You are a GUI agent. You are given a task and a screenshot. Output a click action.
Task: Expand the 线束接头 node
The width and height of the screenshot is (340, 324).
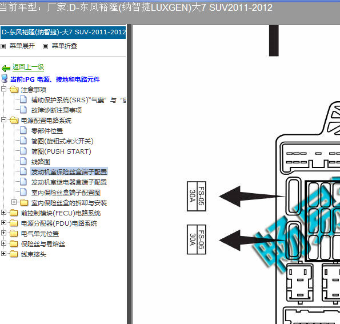[x=3, y=253]
